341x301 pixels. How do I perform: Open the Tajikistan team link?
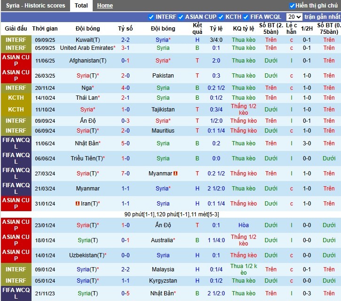pyautogui.click(x=163, y=110)
